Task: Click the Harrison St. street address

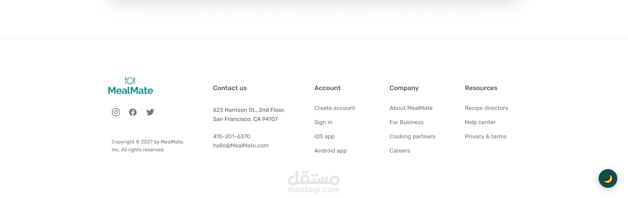Action: click(x=249, y=110)
